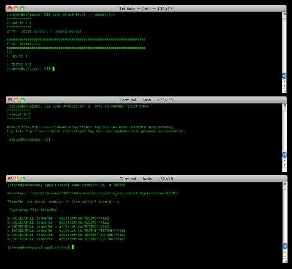Image resolution: width=292 pixels, height=269 pixels.
Task: Click the 'Log file ... updated and uploaded' line
Action: coord(97,131)
